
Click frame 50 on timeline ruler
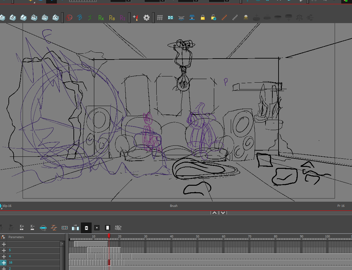(x=198, y=236)
